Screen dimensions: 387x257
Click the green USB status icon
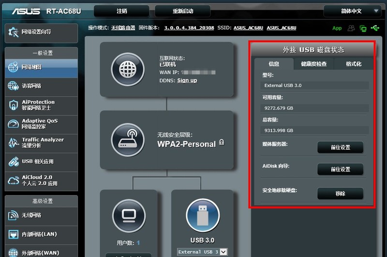(x=375, y=28)
